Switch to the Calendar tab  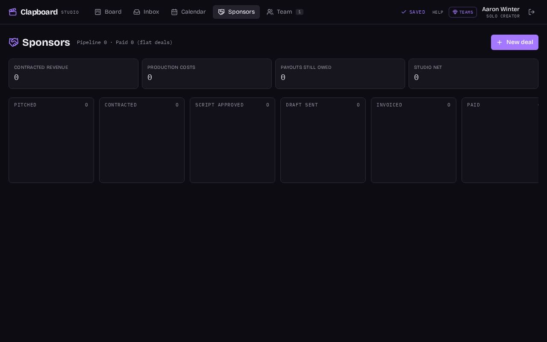(188, 12)
